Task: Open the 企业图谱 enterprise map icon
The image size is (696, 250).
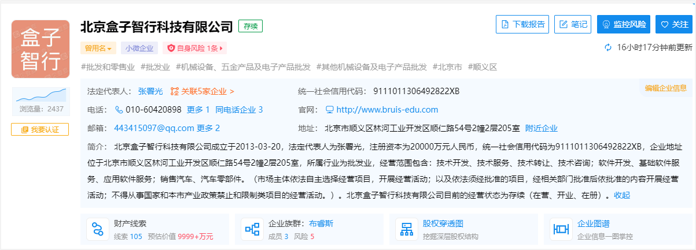Action: click(561, 229)
